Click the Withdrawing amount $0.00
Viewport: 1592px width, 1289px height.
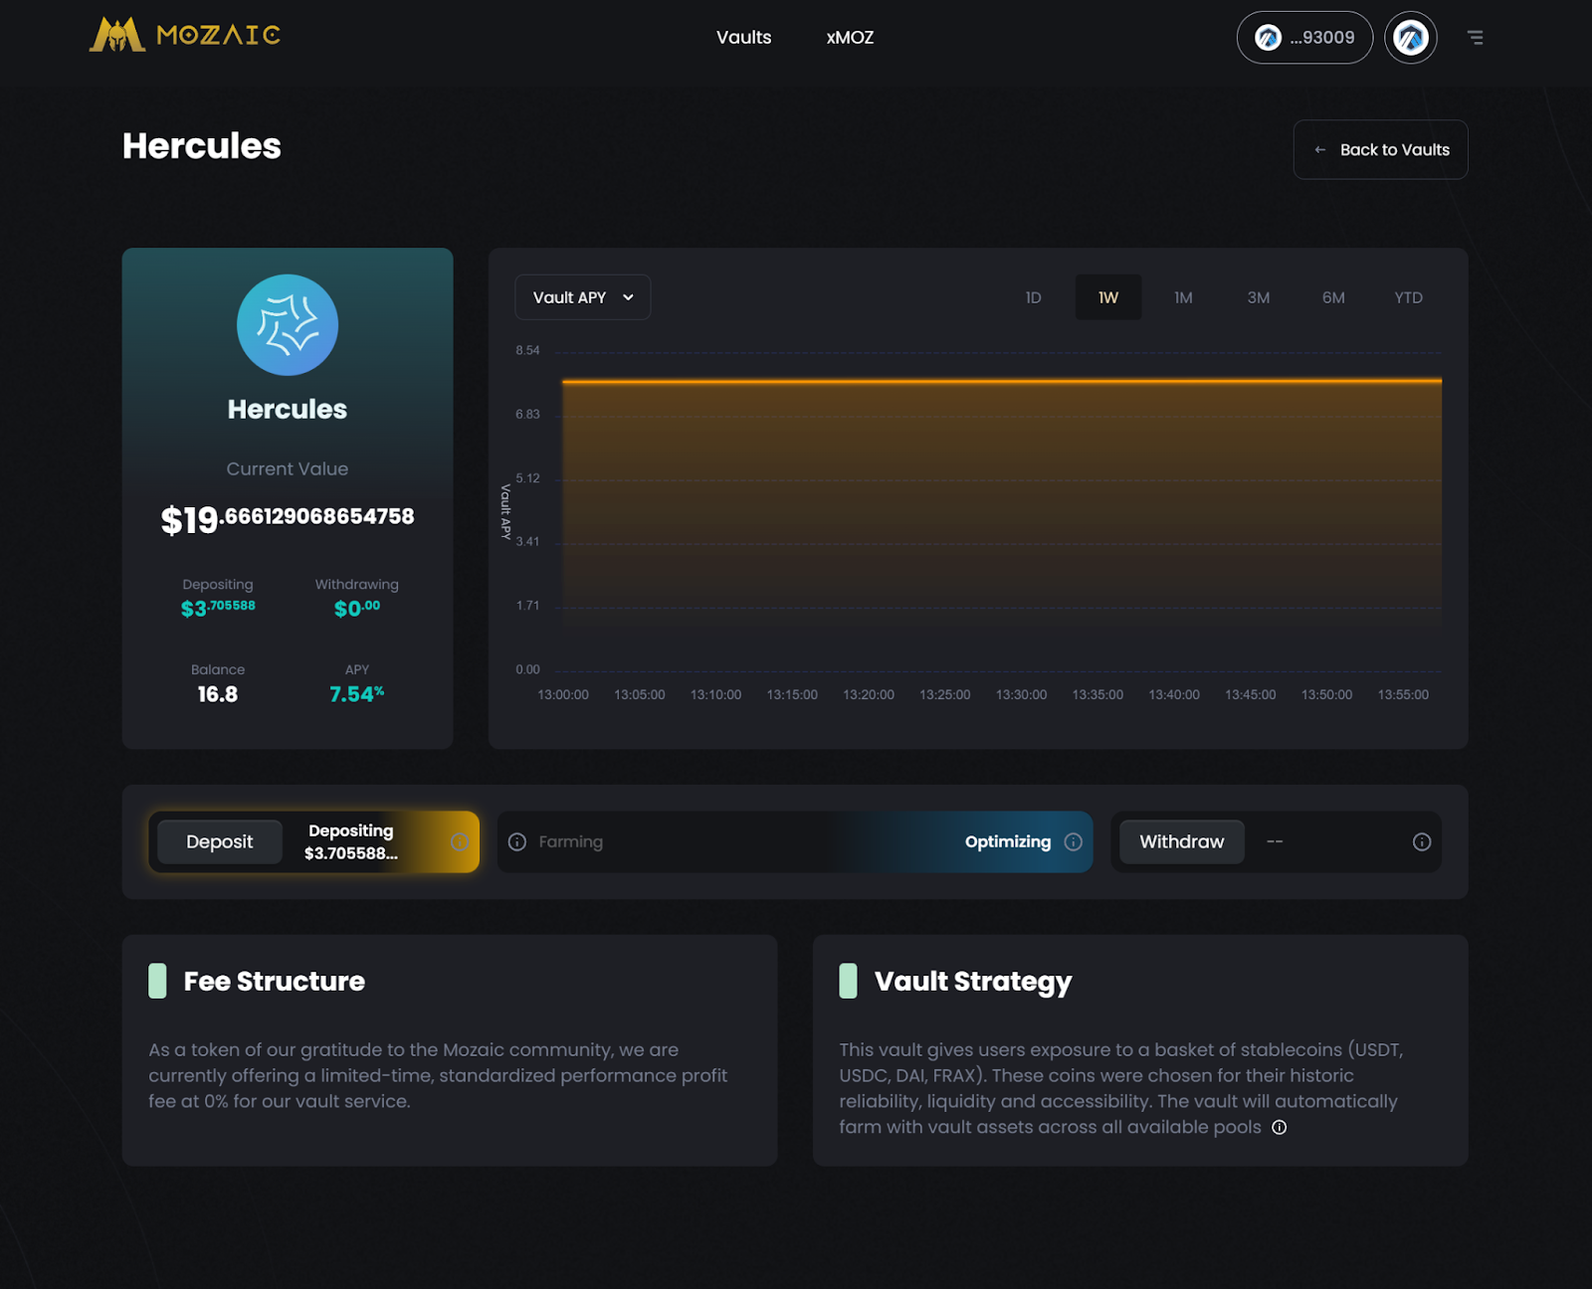coord(357,608)
